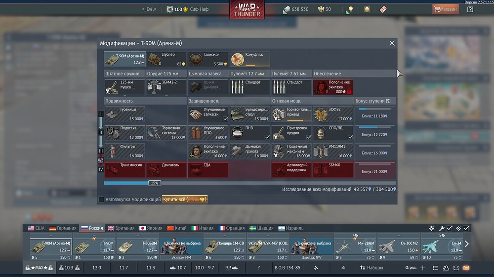
Task: Click the wrench repair icon above vehicle bar
Action: point(442,228)
